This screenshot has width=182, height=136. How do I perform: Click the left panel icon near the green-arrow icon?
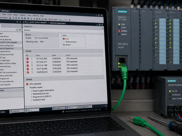click(x=17, y=30)
